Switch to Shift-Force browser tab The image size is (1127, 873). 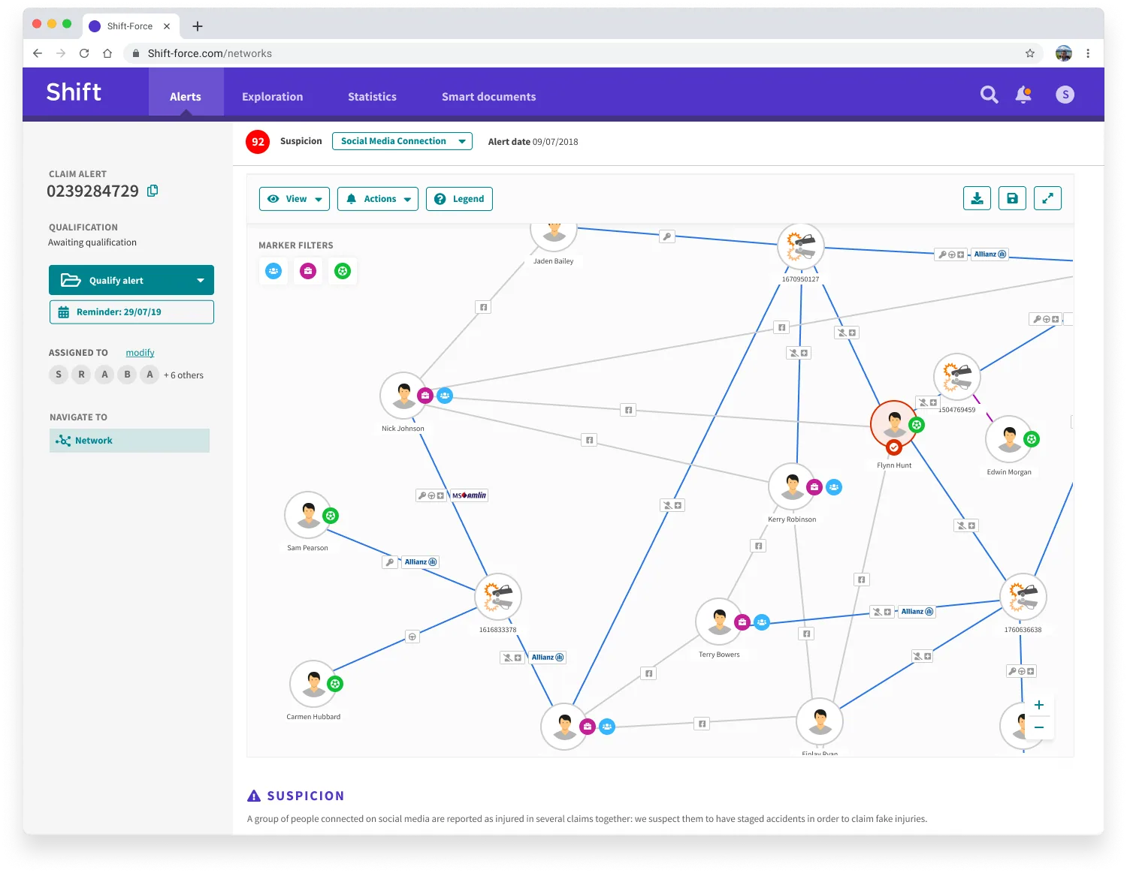pos(130,26)
